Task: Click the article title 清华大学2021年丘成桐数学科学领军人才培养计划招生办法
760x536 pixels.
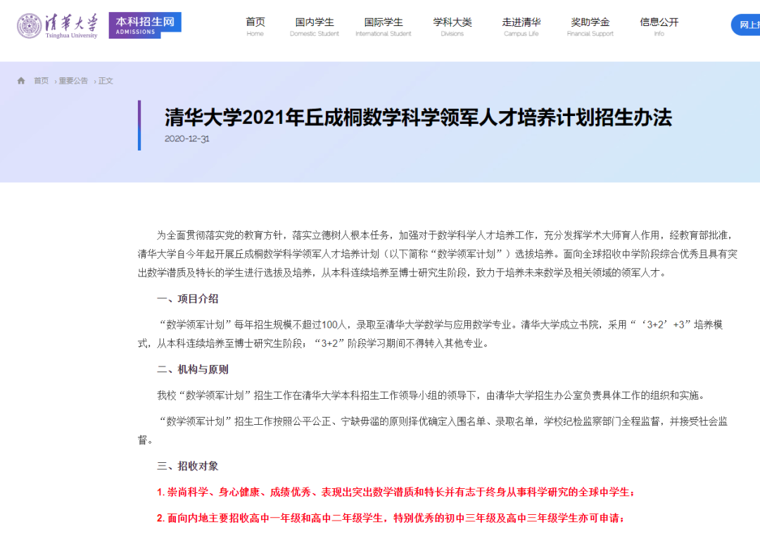Action: (418, 117)
